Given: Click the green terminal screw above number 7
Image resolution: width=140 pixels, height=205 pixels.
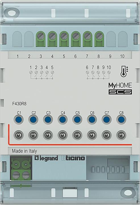Looking at the screenshot, I should pos(87,36).
